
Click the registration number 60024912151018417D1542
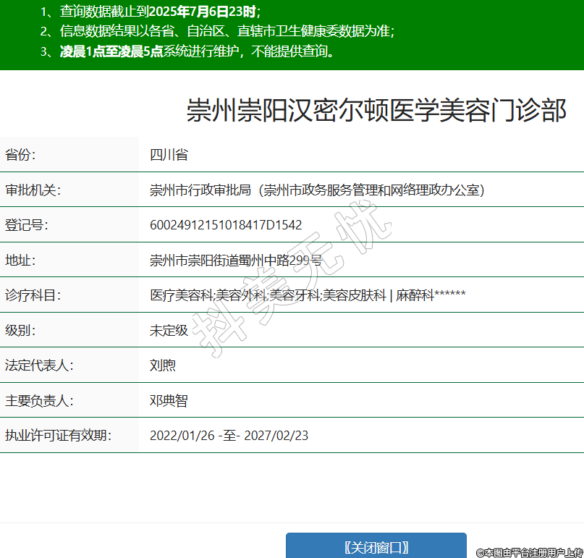click(x=226, y=225)
